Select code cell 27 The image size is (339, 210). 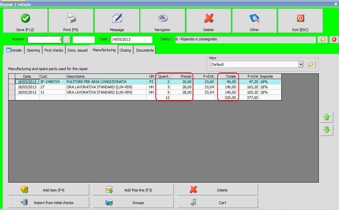52,87
